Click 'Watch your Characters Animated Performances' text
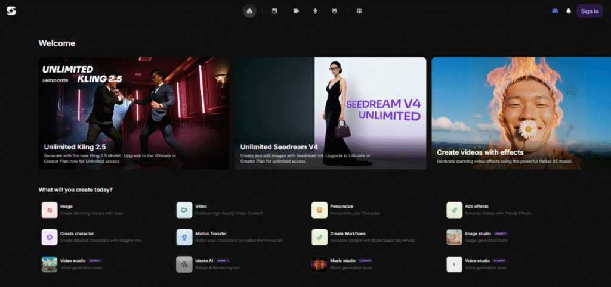This screenshot has width=611, height=287. [x=239, y=241]
